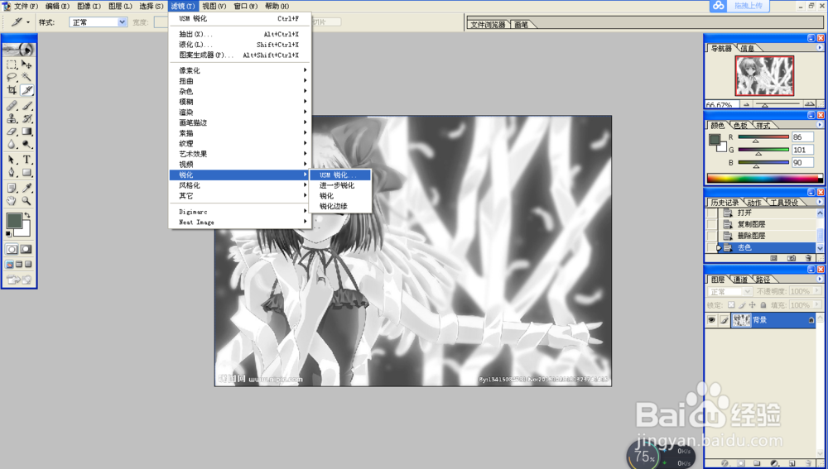Click Jump to ImageReady icon
The image size is (828, 469).
[x=19, y=280]
